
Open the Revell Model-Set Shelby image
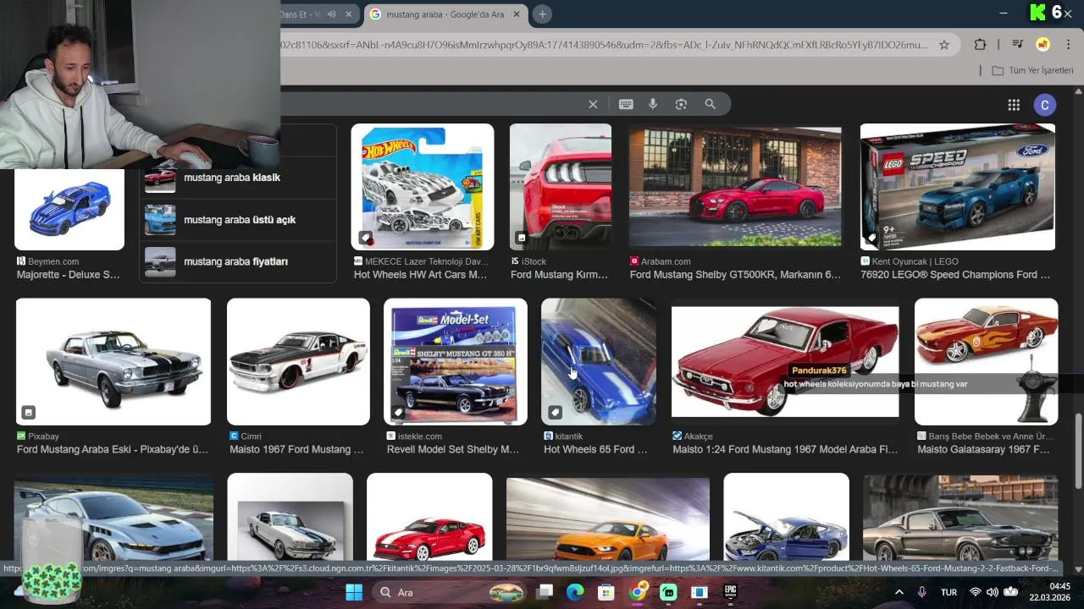(456, 361)
